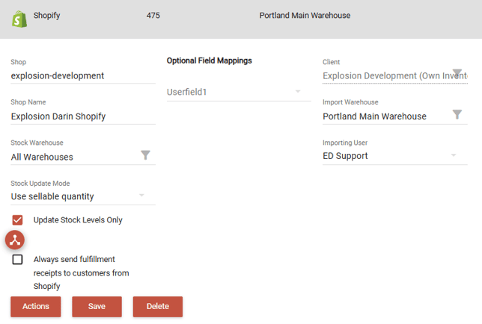Click the Actions button
This screenshot has width=482, height=324.
coord(36,306)
